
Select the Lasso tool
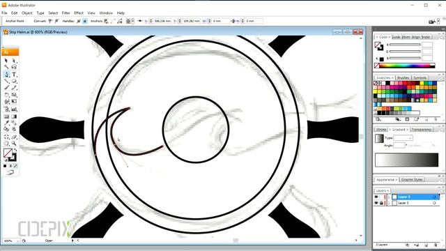(14, 67)
